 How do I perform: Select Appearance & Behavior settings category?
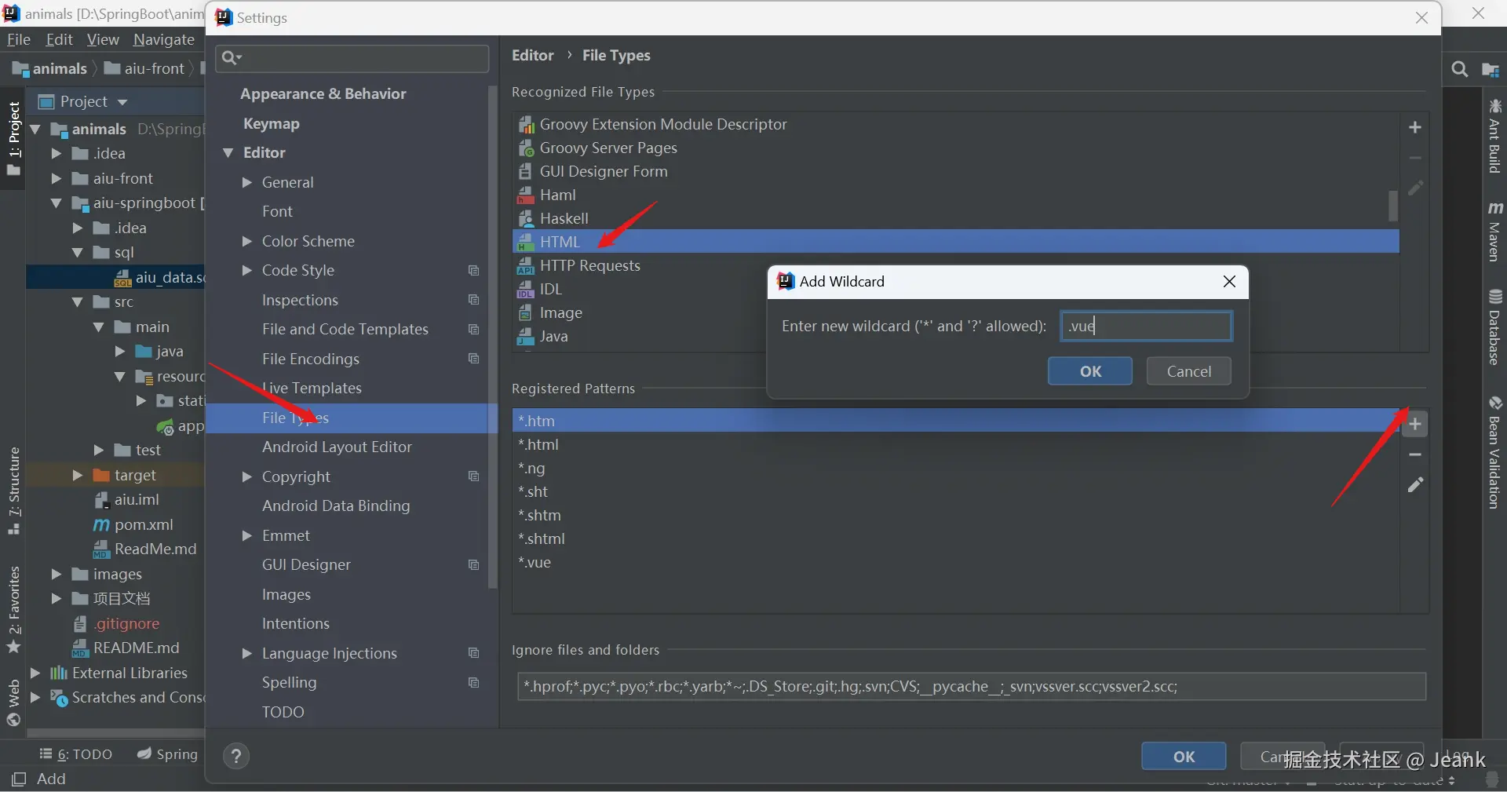(x=323, y=93)
